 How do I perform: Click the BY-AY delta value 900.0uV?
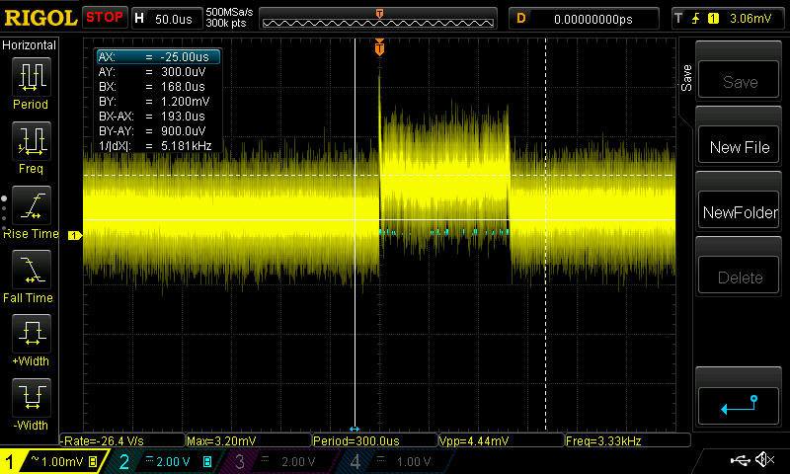(x=184, y=130)
